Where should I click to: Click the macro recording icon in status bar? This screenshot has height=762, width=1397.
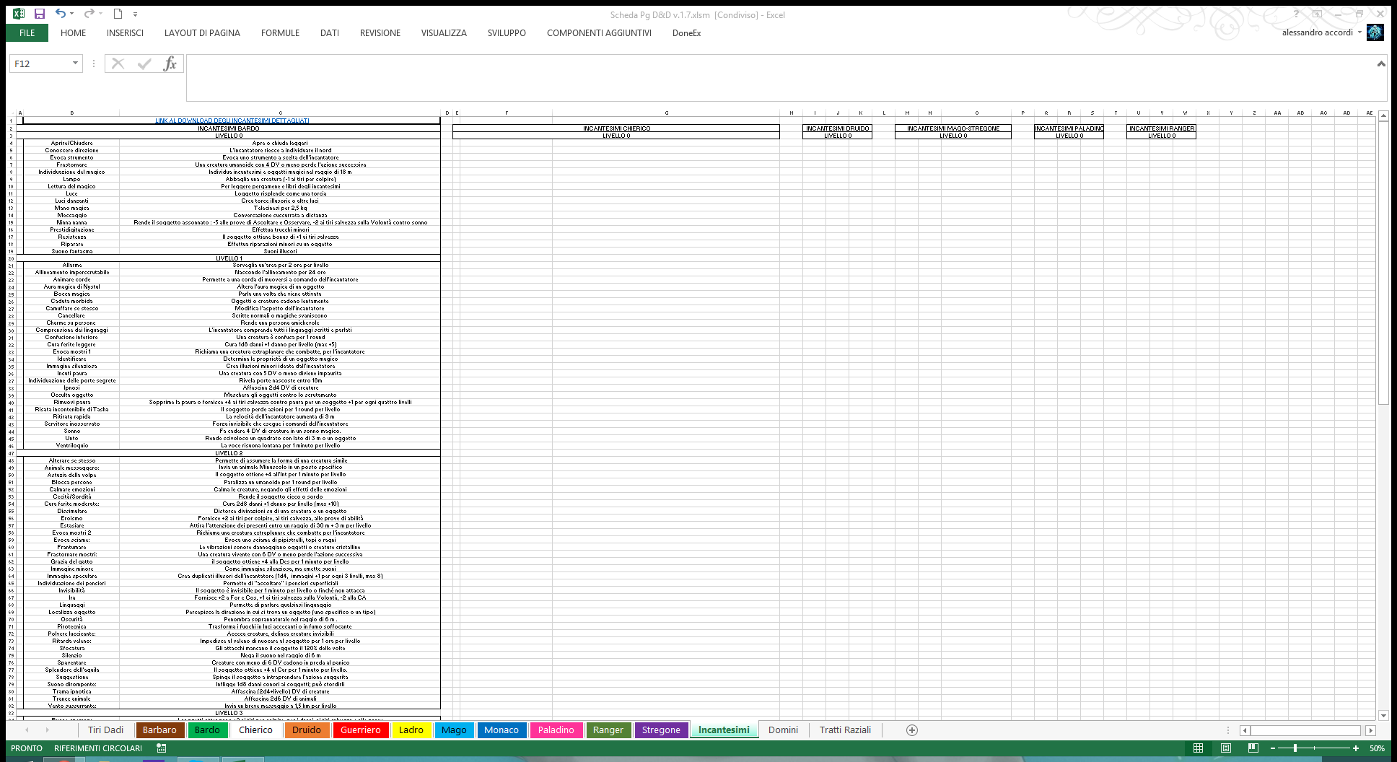pos(162,748)
